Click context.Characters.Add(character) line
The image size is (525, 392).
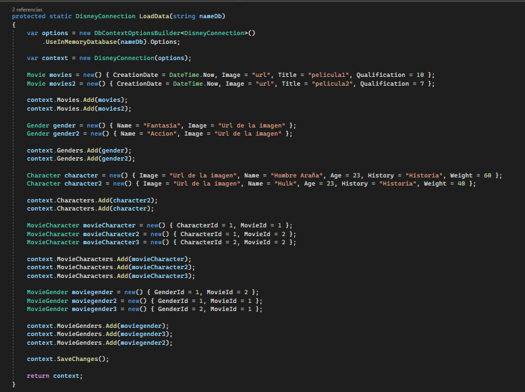90,208
